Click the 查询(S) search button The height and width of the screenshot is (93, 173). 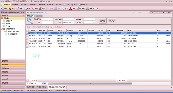[x=103, y=21]
